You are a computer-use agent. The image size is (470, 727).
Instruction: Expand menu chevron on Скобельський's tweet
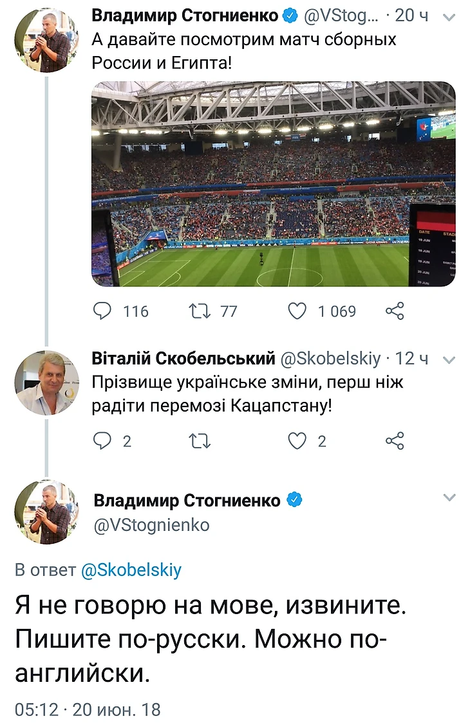point(449,359)
